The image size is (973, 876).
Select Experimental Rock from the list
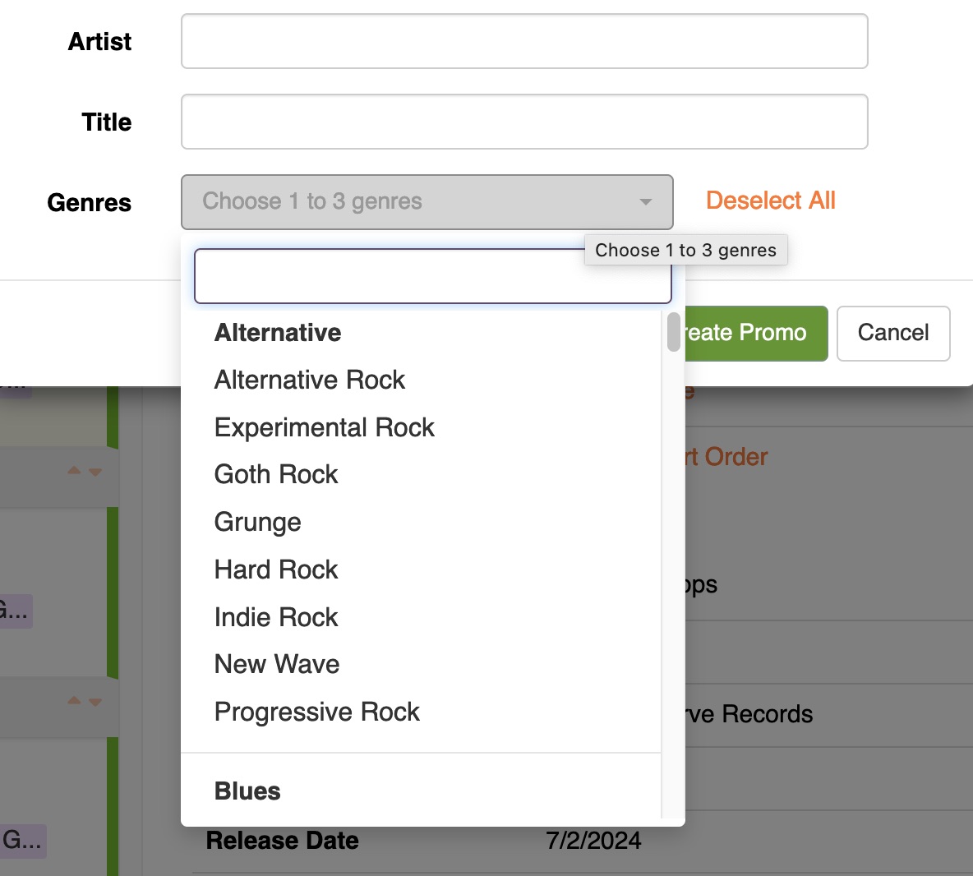pyautogui.click(x=325, y=428)
